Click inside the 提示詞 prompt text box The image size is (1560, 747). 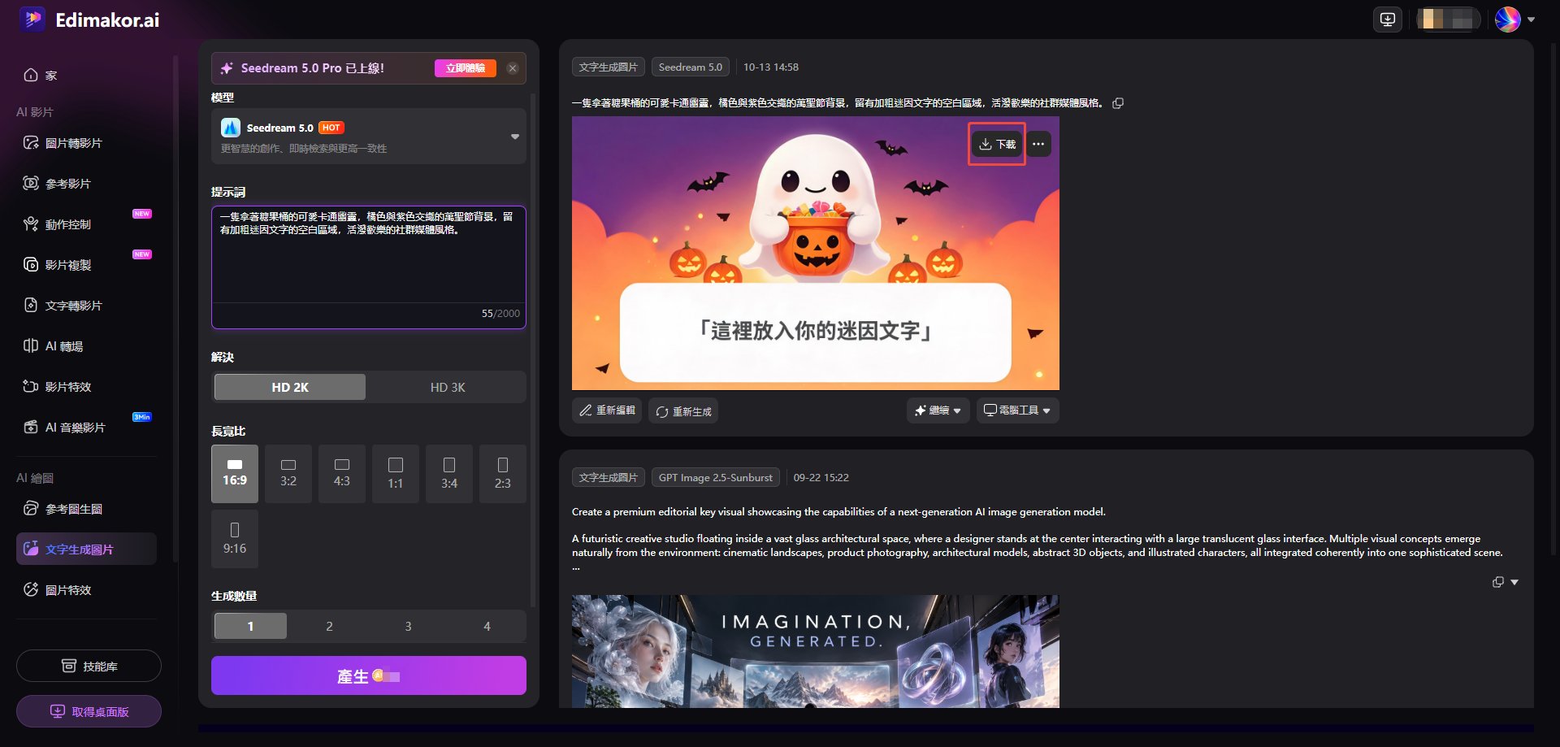(x=369, y=267)
